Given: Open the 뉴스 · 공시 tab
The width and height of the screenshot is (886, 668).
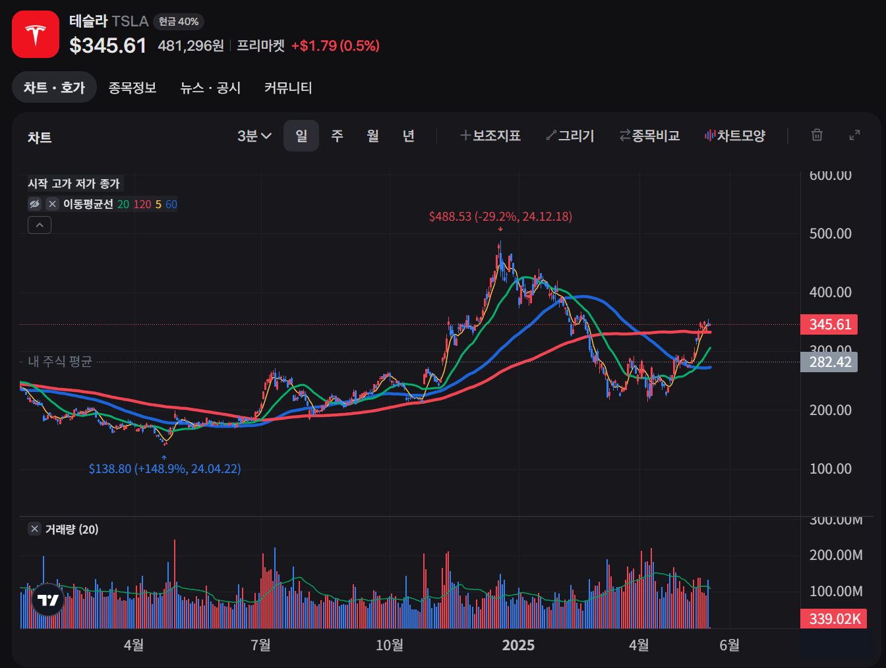Looking at the screenshot, I should [210, 88].
